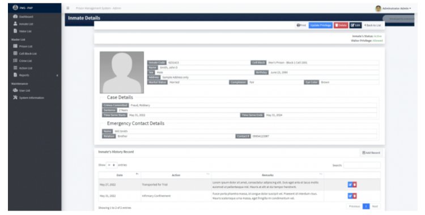The width and height of the screenshot is (425, 215).
Task: Click the System Information tools icon
Action: point(15,97)
